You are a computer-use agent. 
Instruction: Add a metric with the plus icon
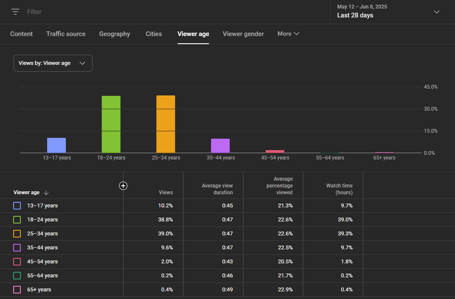click(x=123, y=186)
